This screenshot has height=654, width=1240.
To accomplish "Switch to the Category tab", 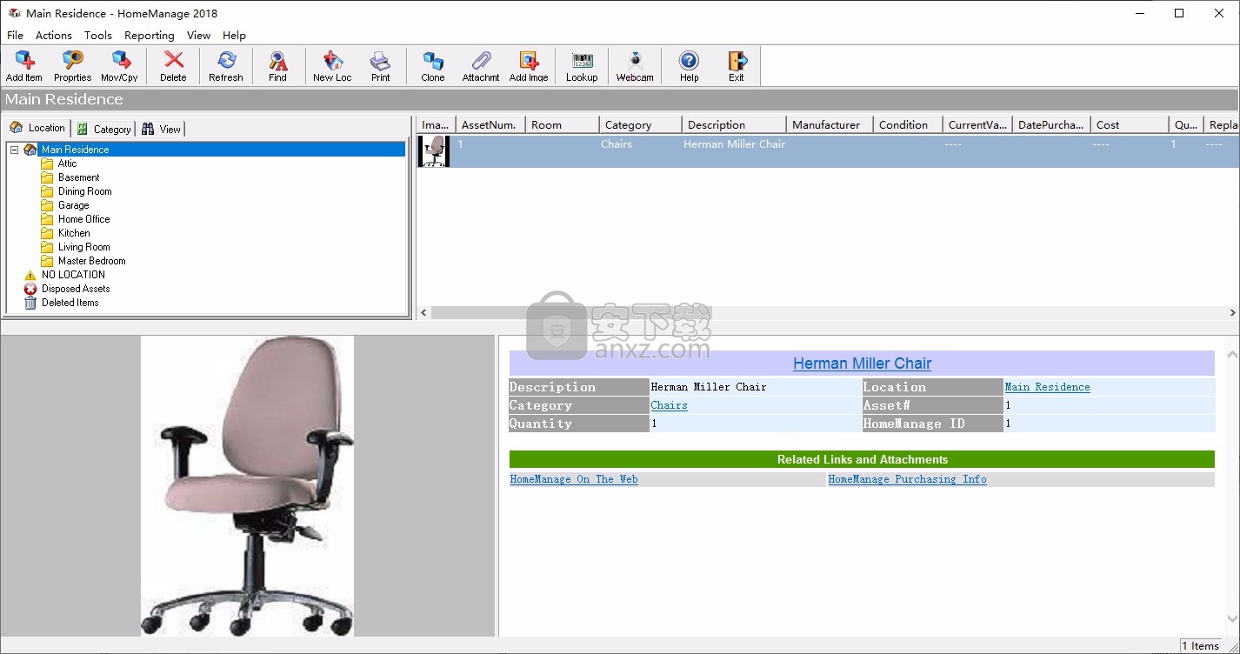I will pyautogui.click(x=103, y=129).
